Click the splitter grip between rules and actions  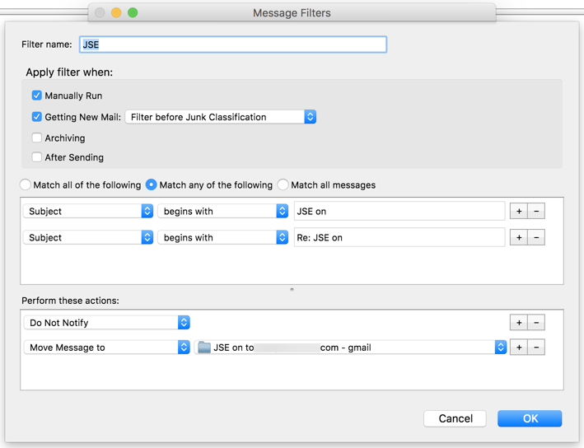292,289
